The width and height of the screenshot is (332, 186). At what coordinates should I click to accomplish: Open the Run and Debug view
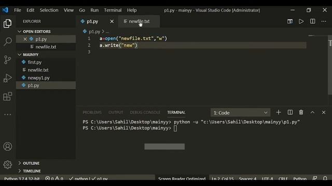pyautogui.click(x=7, y=78)
